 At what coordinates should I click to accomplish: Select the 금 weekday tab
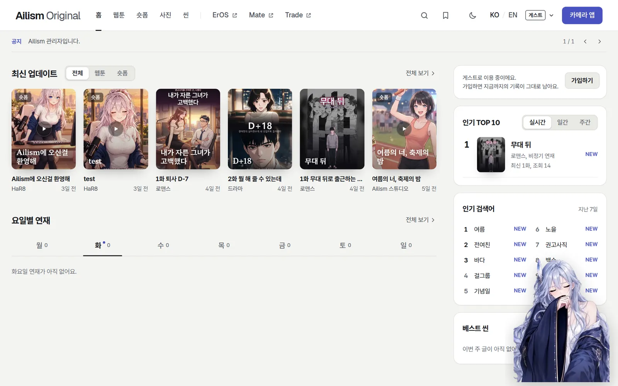tap(285, 245)
